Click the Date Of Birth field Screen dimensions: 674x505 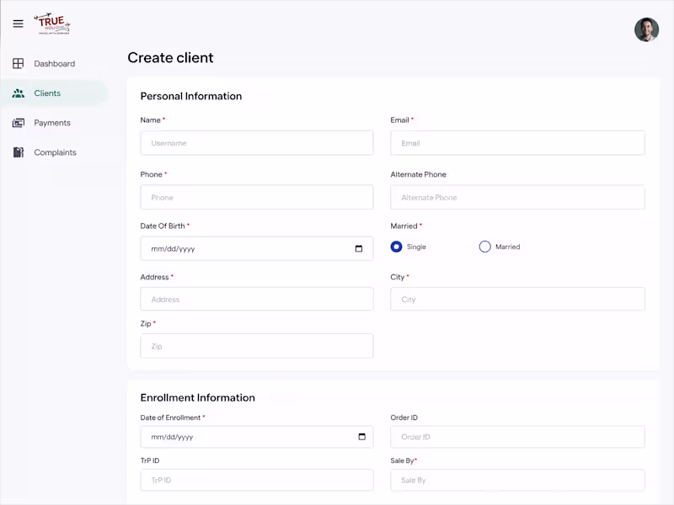[257, 248]
